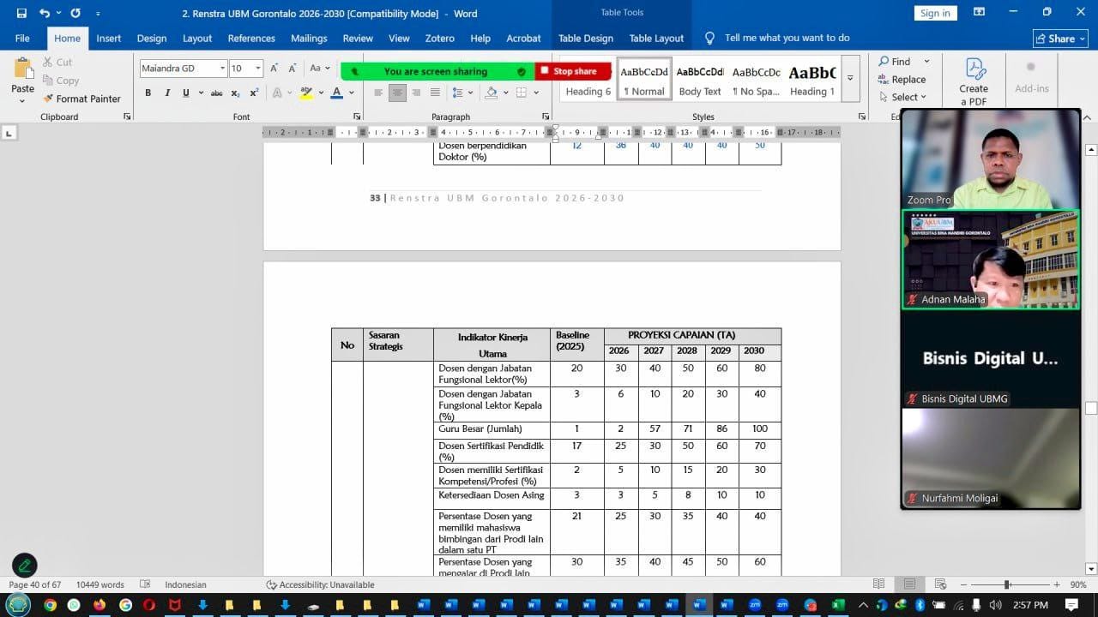The width and height of the screenshot is (1098, 617).
Task: Toggle center paragraph alignment
Action: tap(397, 93)
